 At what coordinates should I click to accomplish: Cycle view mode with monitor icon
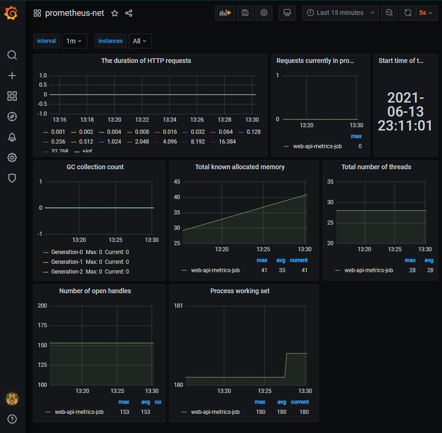click(287, 13)
